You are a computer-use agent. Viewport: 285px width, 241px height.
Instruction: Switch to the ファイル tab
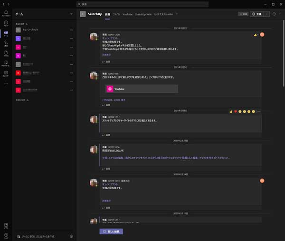coord(116,14)
